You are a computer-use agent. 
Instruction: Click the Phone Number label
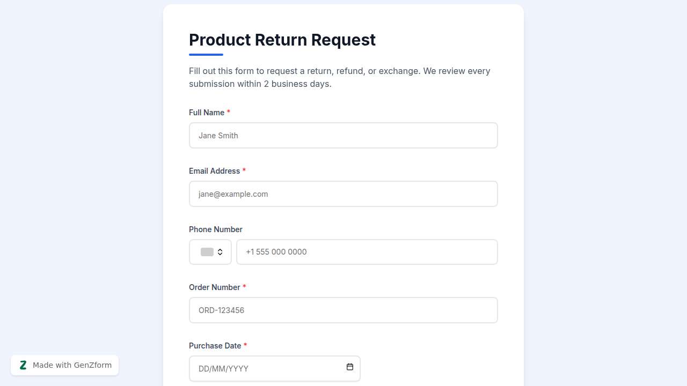click(216, 229)
